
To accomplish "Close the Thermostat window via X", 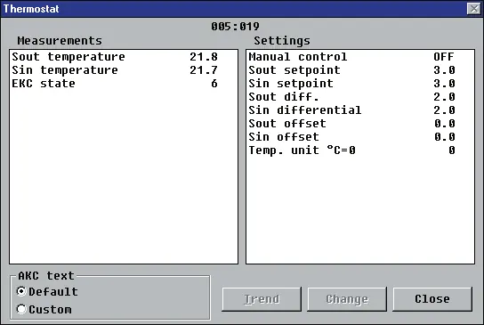I will [474, 9].
